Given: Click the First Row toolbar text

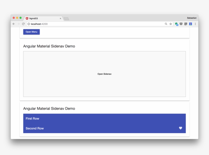Looking at the screenshot, I should [32, 118].
